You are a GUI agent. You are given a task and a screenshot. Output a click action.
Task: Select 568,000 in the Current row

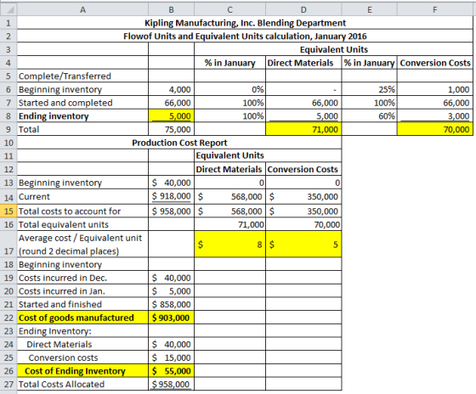[229, 196]
